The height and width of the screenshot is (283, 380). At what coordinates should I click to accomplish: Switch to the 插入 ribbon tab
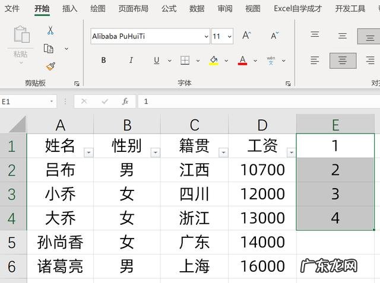click(x=69, y=9)
